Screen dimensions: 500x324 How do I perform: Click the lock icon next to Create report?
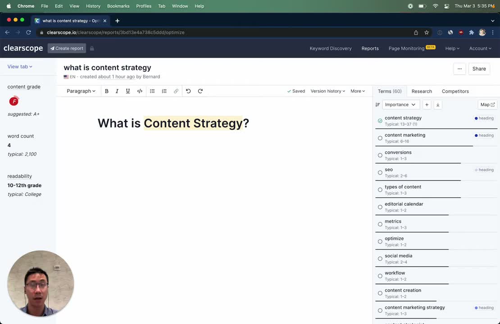coord(92,49)
